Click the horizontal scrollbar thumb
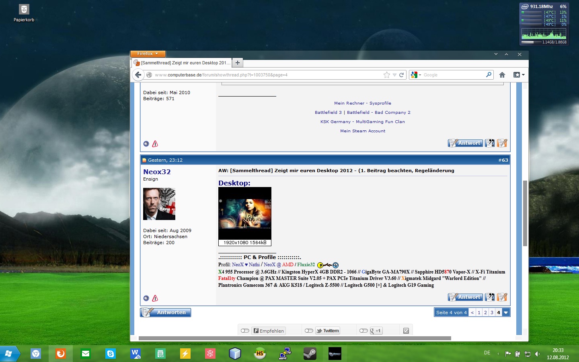 click(295, 338)
